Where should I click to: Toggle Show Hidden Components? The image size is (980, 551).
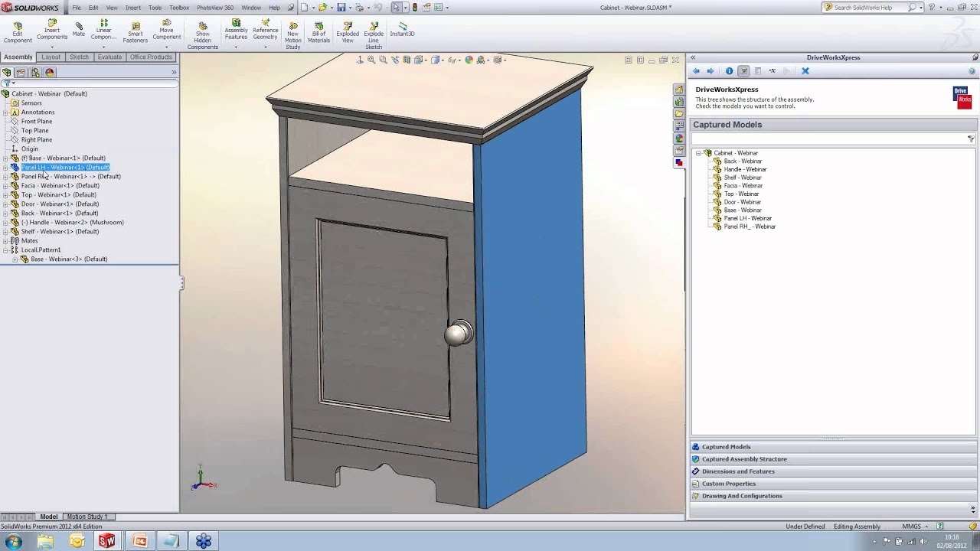click(x=203, y=35)
